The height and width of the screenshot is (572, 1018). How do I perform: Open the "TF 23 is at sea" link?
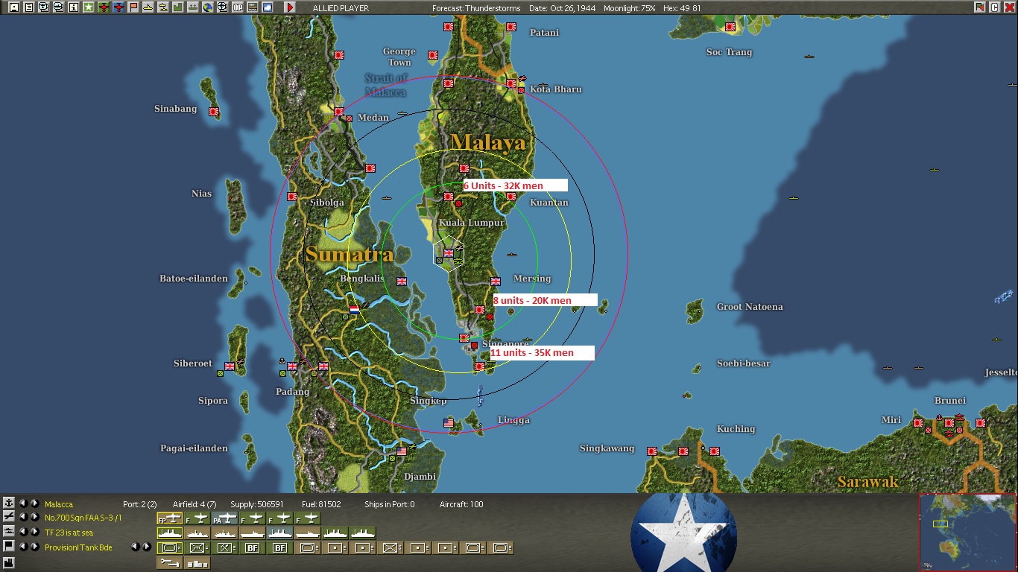[x=69, y=533]
